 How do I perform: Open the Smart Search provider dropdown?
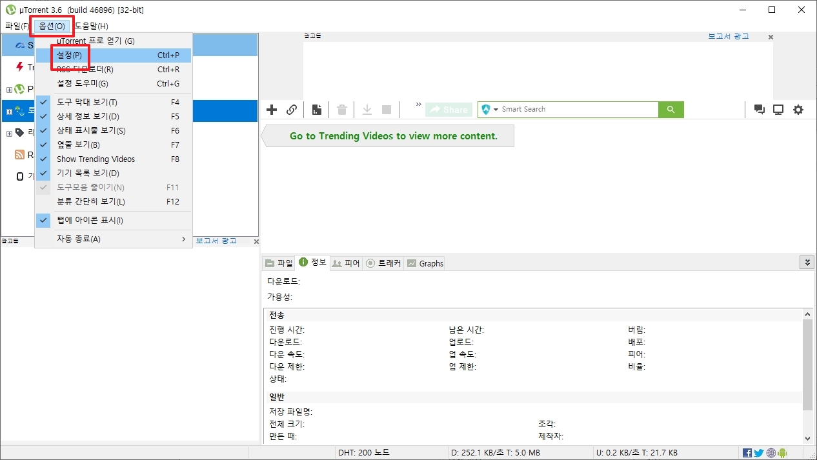pyautogui.click(x=494, y=109)
